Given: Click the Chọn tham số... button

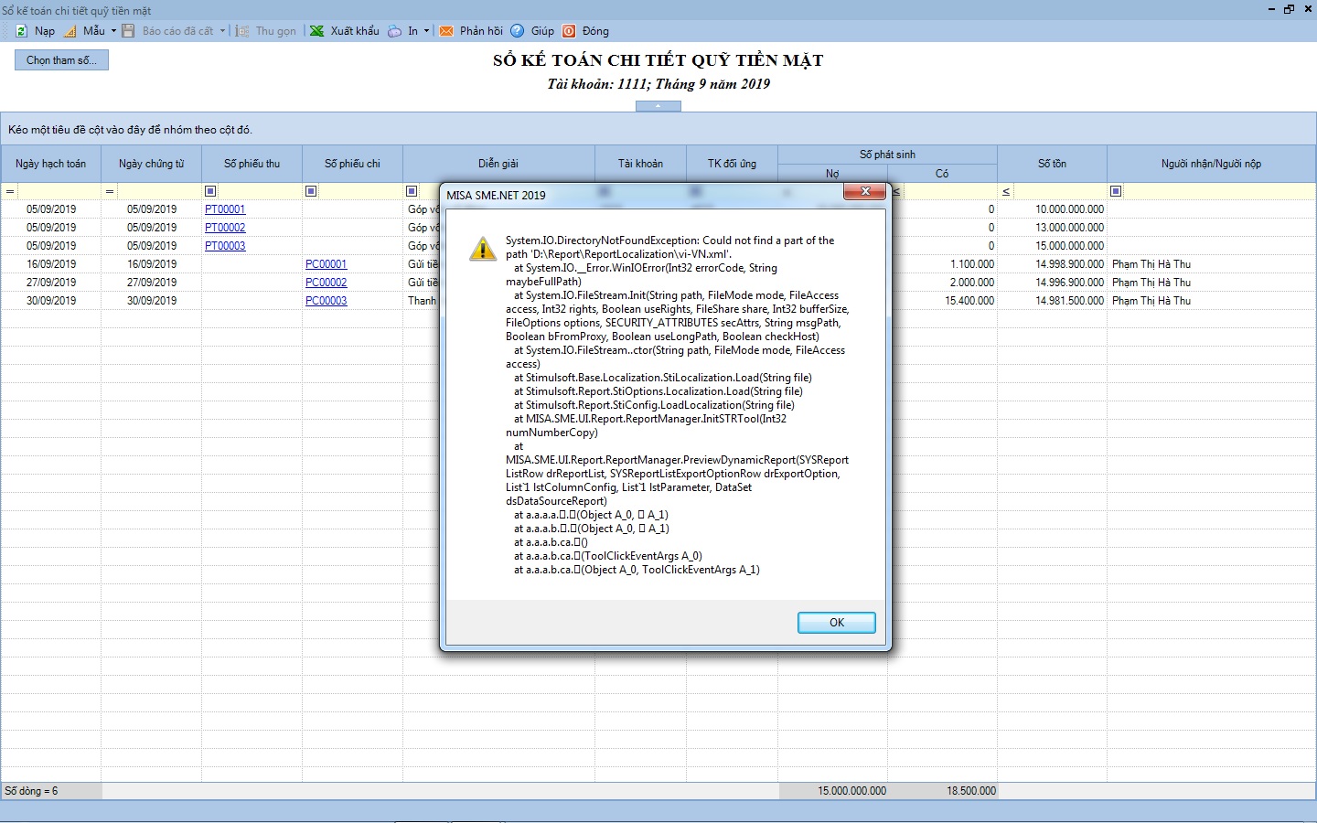Looking at the screenshot, I should [x=61, y=60].
